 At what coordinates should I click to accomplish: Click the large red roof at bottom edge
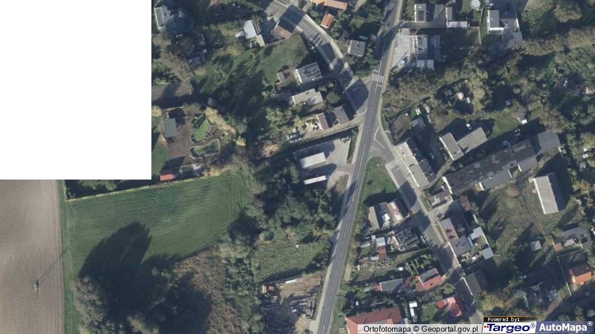coord(374,321)
